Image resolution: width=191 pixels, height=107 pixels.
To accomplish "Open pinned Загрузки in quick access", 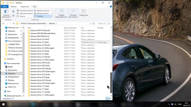I will pyautogui.click(x=11, y=31).
